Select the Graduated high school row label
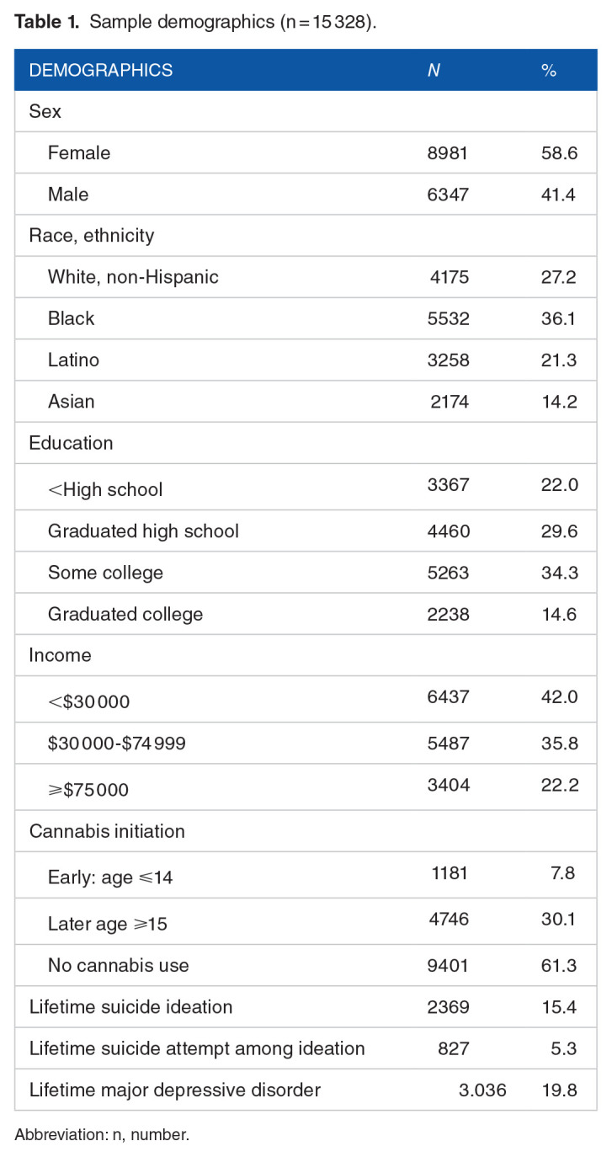The height and width of the screenshot is (1157, 612). coord(143,531)
